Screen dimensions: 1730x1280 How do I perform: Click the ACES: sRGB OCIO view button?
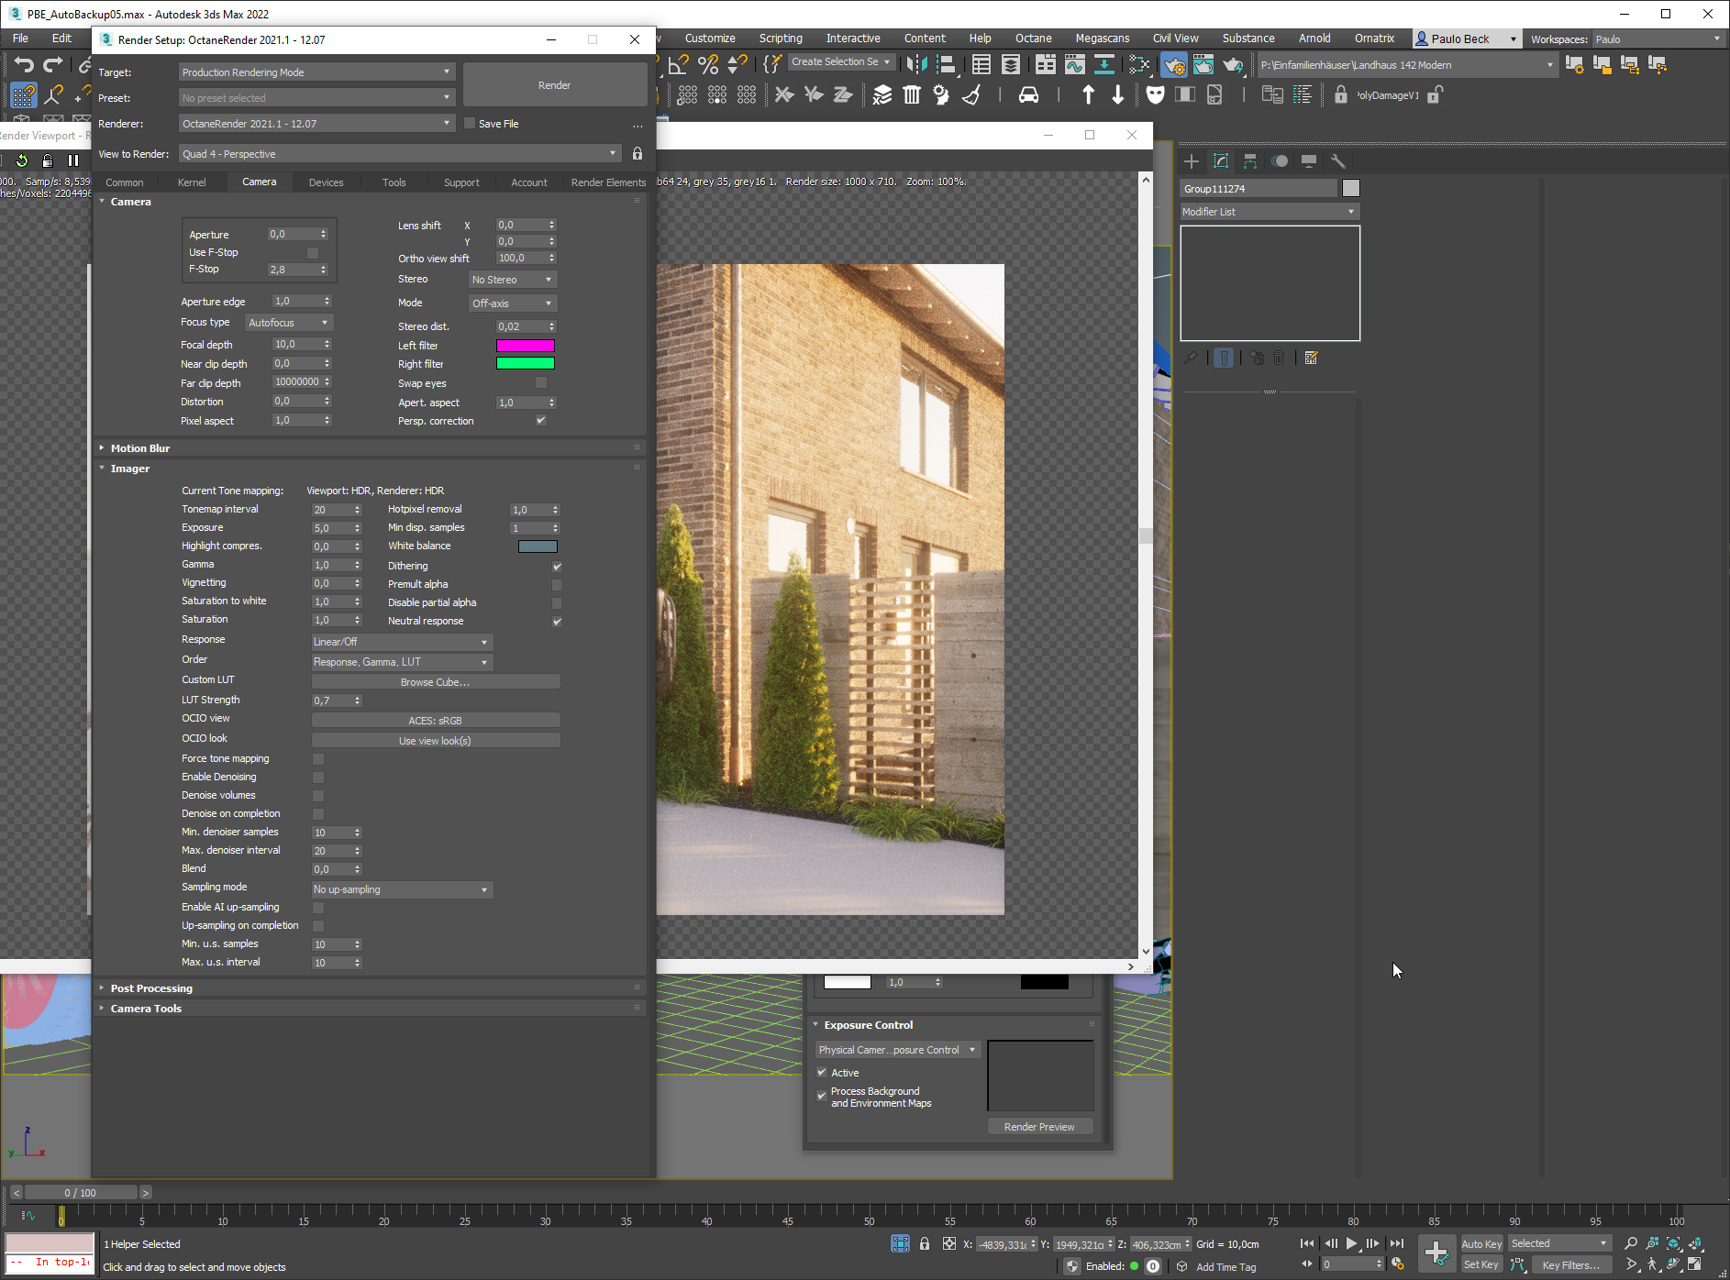(x=436, y=721)
